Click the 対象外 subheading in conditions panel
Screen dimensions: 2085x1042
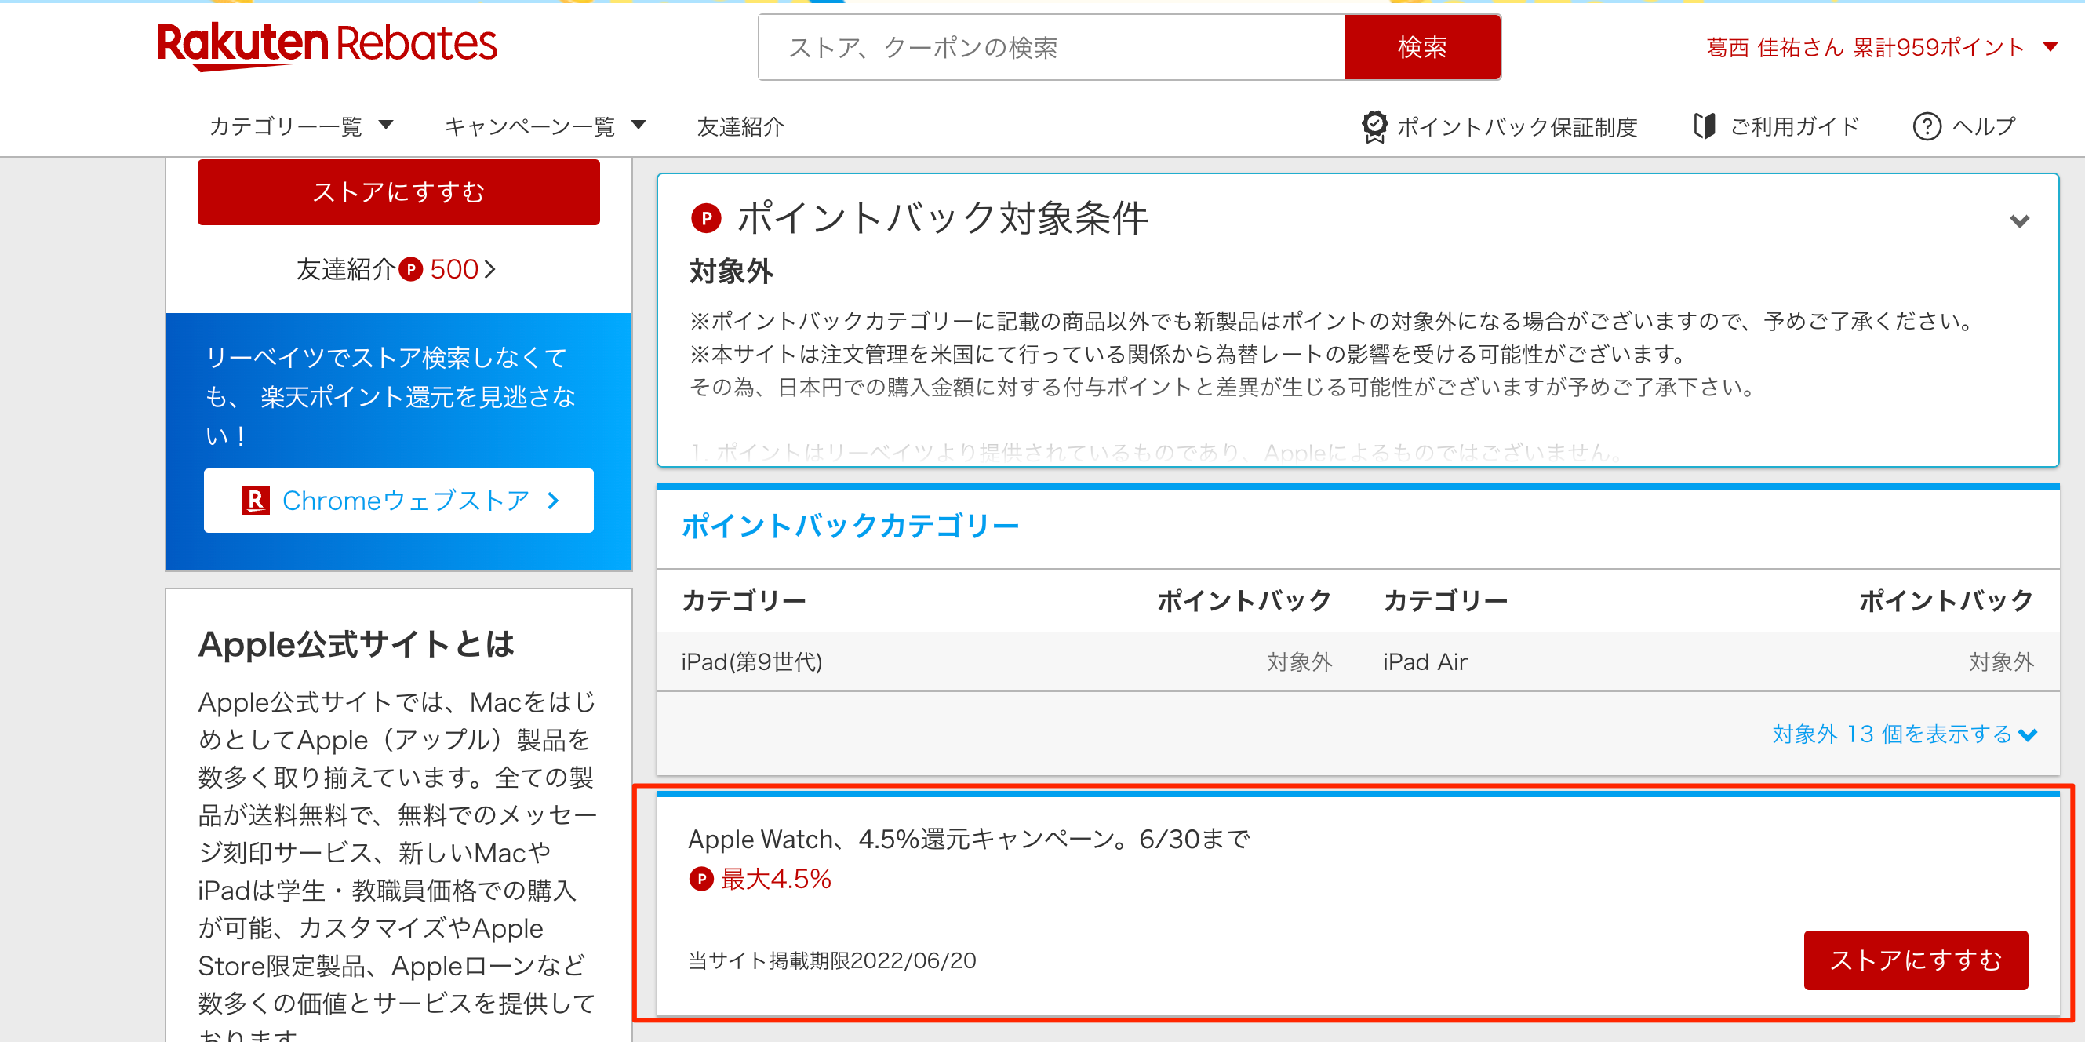(x=731, y=271)
